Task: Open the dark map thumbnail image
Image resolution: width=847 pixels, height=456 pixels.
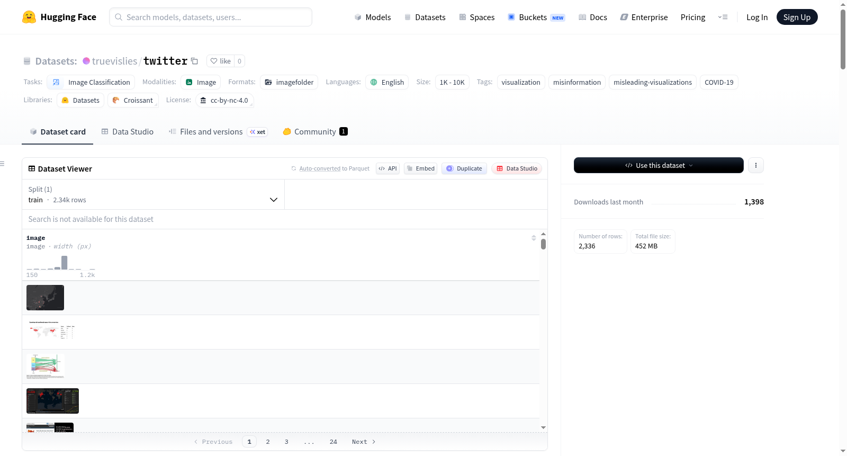Action: click(x=45, y=298)
